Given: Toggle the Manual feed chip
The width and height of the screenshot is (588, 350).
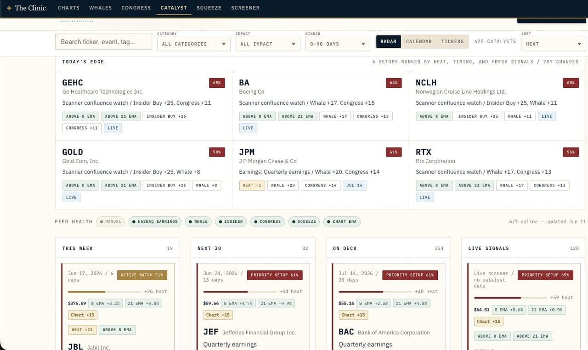Looking at the screenshot, I should pos(111,221).
